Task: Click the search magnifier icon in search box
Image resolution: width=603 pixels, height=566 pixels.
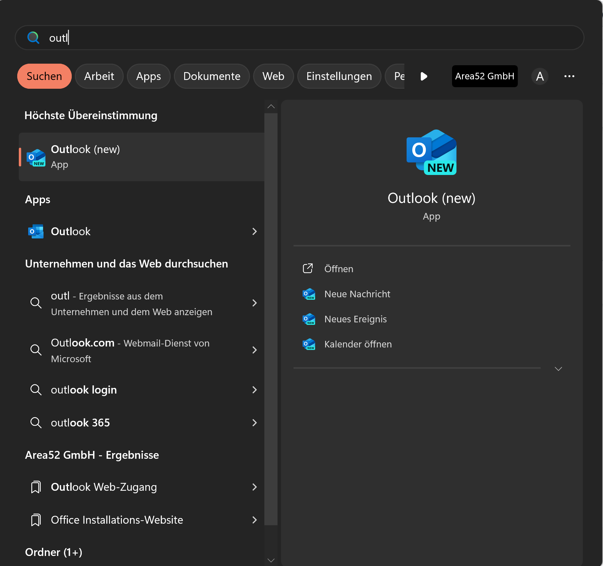Action: tap(33, 38)
